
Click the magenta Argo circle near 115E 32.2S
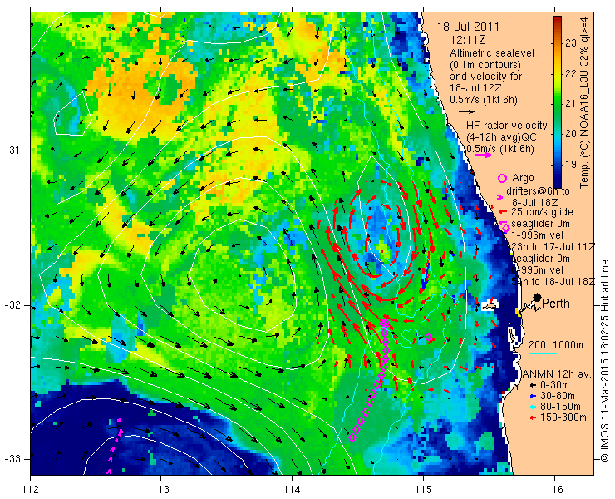(x=428, y=338)
